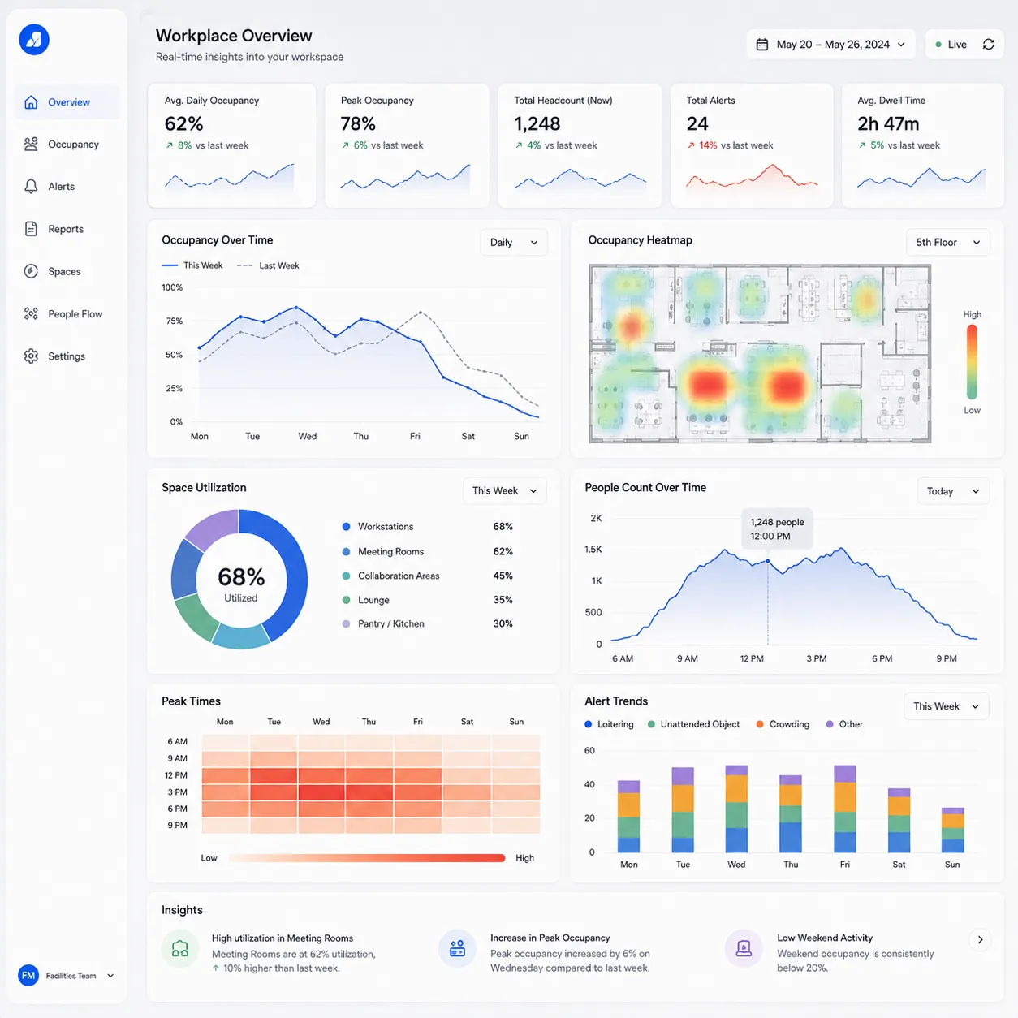Viewport: 1018px width, 1018px height.
Task: Click the Low Weekend Activity insight icon
Action: 744,948
